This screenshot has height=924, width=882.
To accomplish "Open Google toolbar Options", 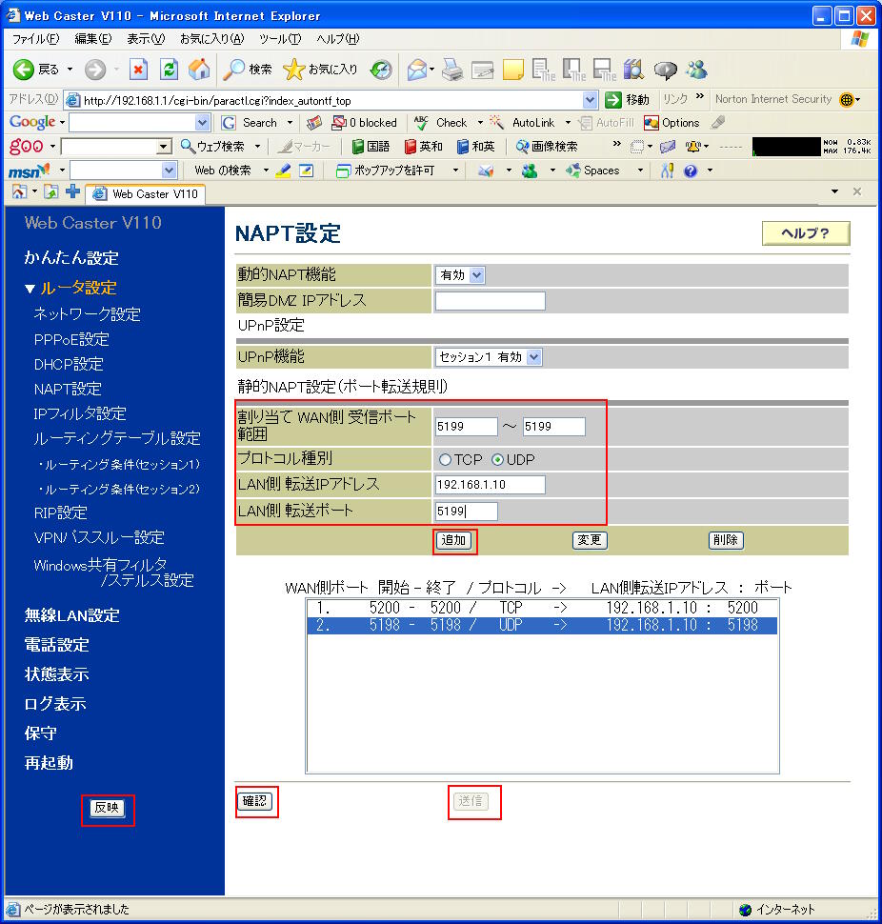I will tap(672, 123).
